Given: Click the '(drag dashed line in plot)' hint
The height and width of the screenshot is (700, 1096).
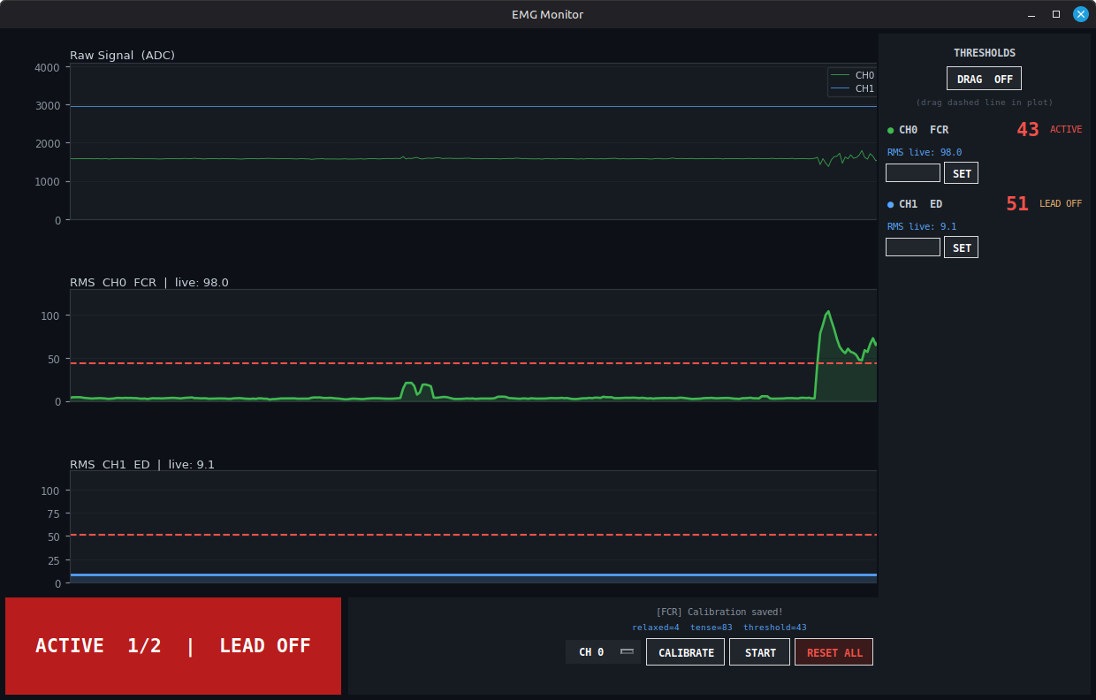Looking at the screenshot, I should pyautogui.click(x=985, y=103).
